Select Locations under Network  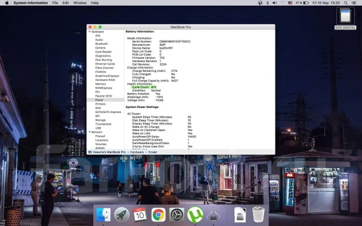click(x=102, y=140)
